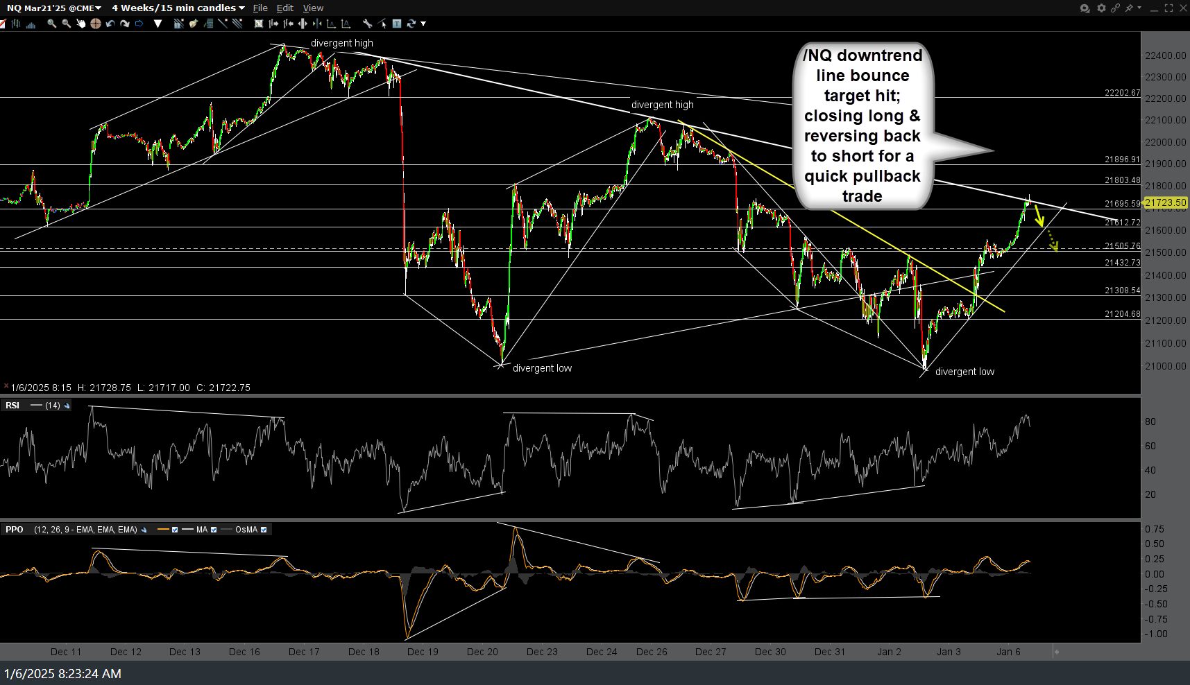The width and height of the screenshot is (1190, 685).
Task: Click the Undo arrow on the toolbar
Action: (x=110, y=24)
